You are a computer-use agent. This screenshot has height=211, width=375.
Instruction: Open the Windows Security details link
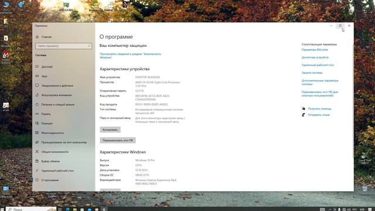coord(130,56)
